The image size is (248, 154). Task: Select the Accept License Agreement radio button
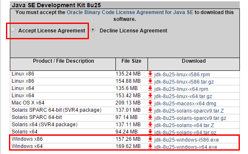point(13,30)
